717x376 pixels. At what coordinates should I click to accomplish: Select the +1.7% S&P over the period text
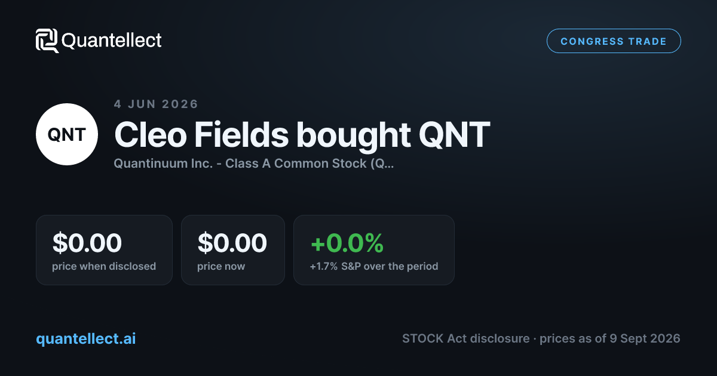[x=374, y=266]
